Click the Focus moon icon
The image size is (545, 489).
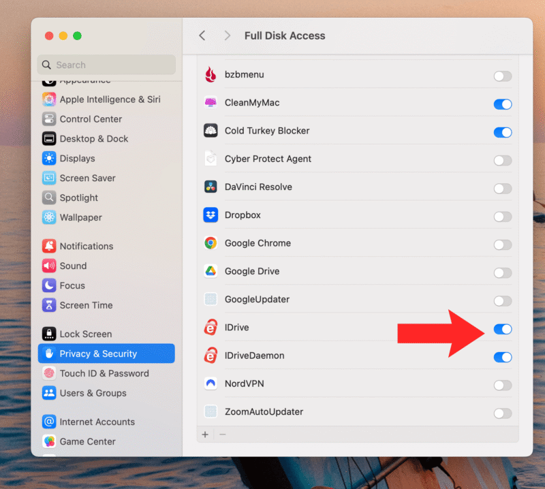49,285
